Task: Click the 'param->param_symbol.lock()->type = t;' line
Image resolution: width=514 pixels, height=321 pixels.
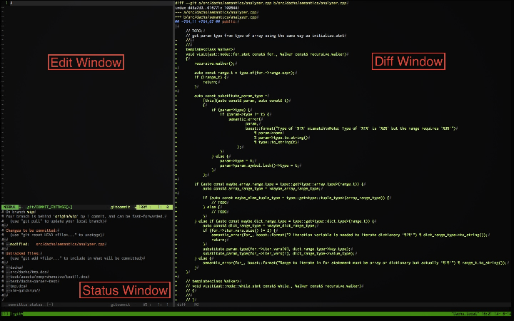Action: click(x=261, y=165)
